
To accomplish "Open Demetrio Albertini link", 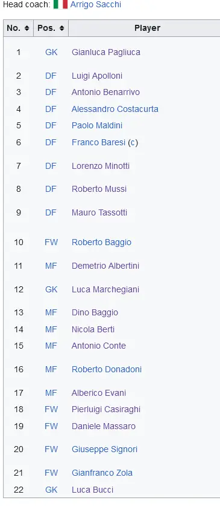I will coord(105,266).
